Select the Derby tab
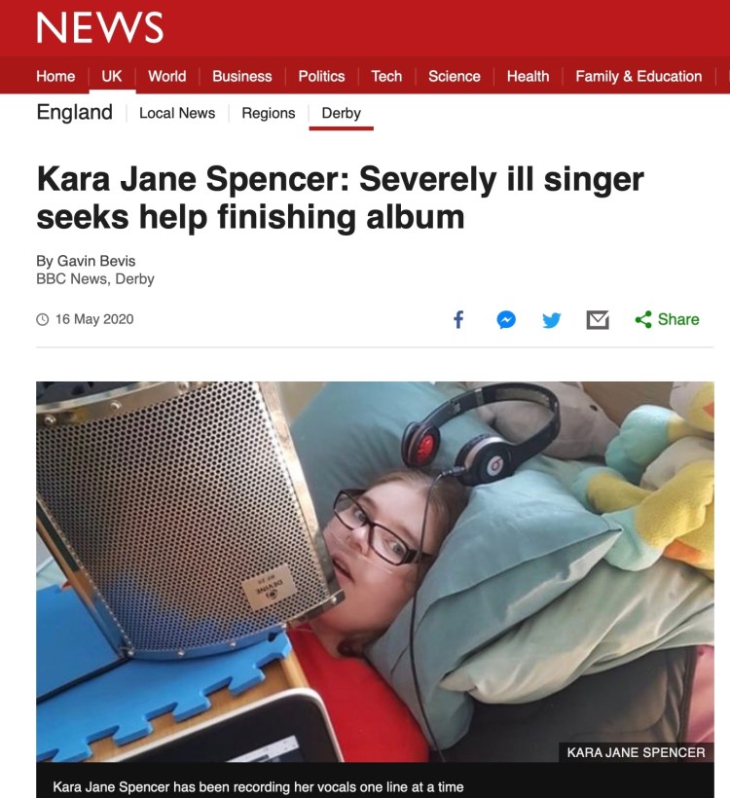This screenshot has width=730, height=798. 341,113
